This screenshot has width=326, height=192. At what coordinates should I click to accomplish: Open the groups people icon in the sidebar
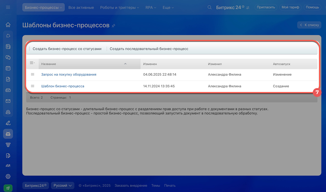click(8, 112)
